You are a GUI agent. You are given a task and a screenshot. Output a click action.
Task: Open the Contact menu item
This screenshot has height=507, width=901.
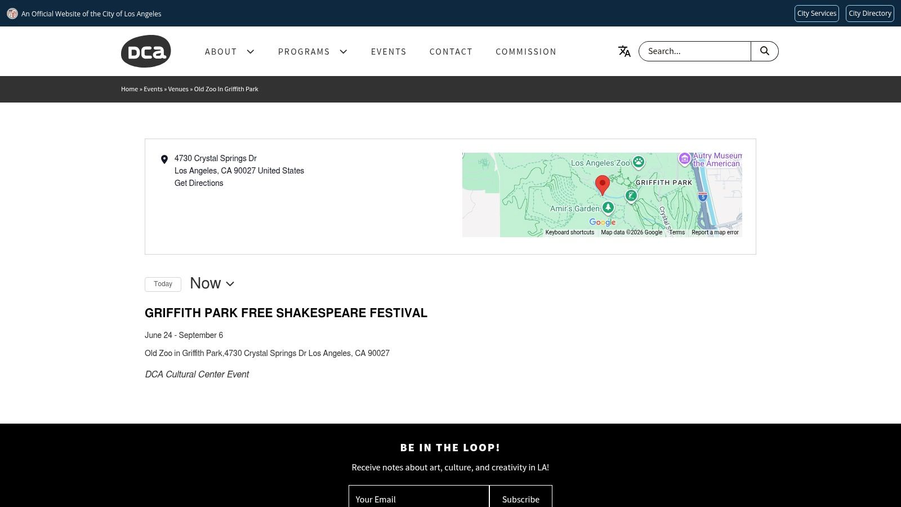(x=451, y=52)
